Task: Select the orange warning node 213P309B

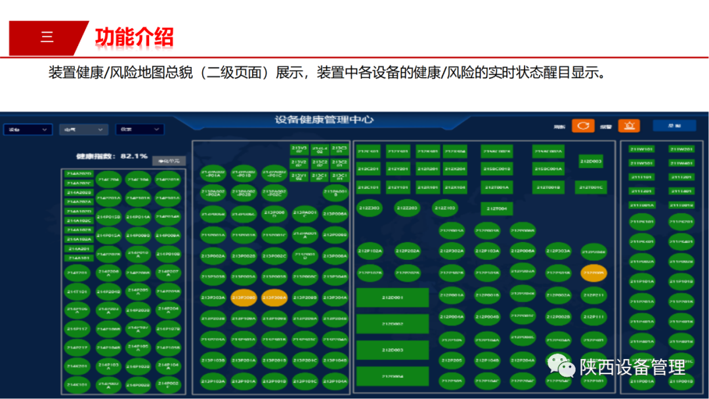Action: tap(244, 298)
